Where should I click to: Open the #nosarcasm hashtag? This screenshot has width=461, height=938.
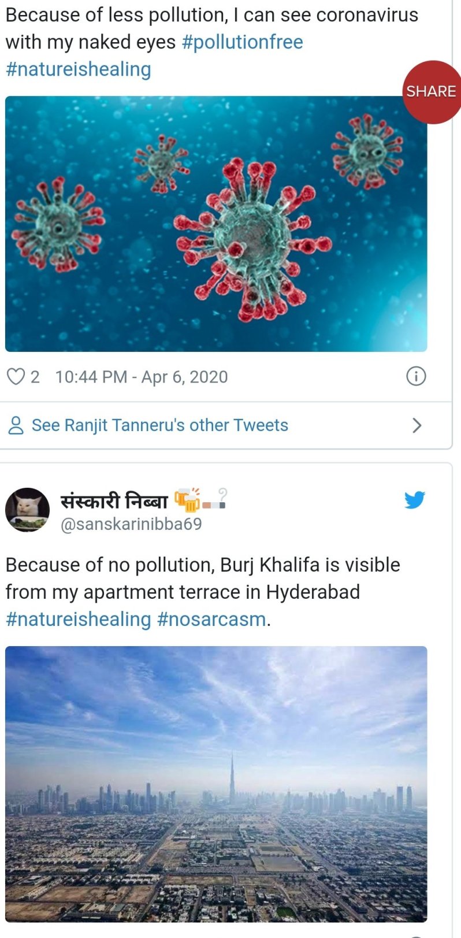pos(211,619)
